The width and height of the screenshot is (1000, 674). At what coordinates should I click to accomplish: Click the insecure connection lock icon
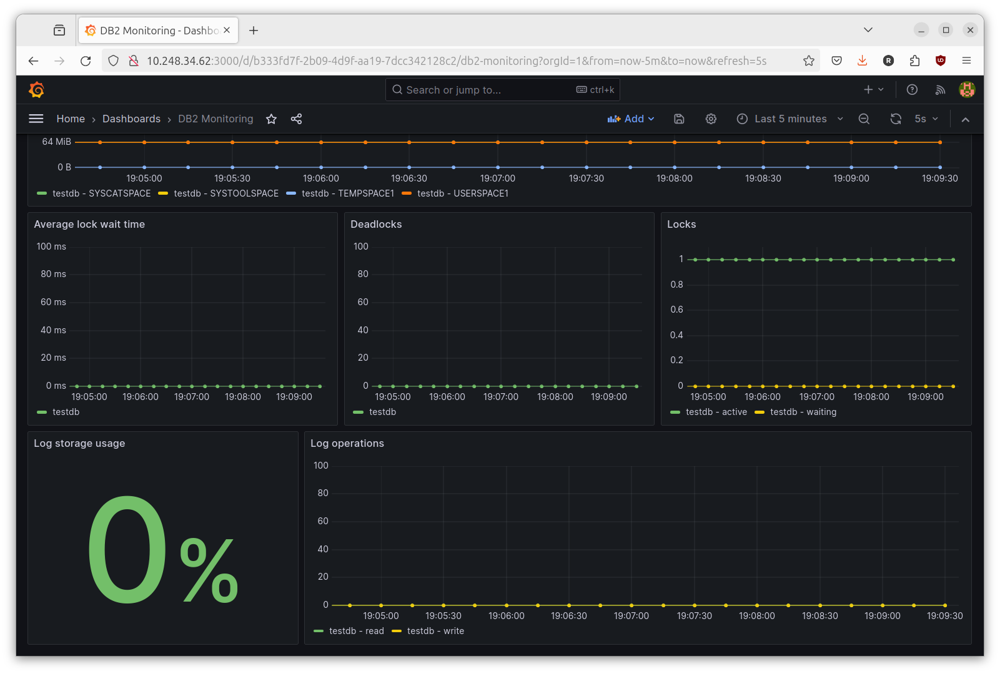tap(133, 61)
